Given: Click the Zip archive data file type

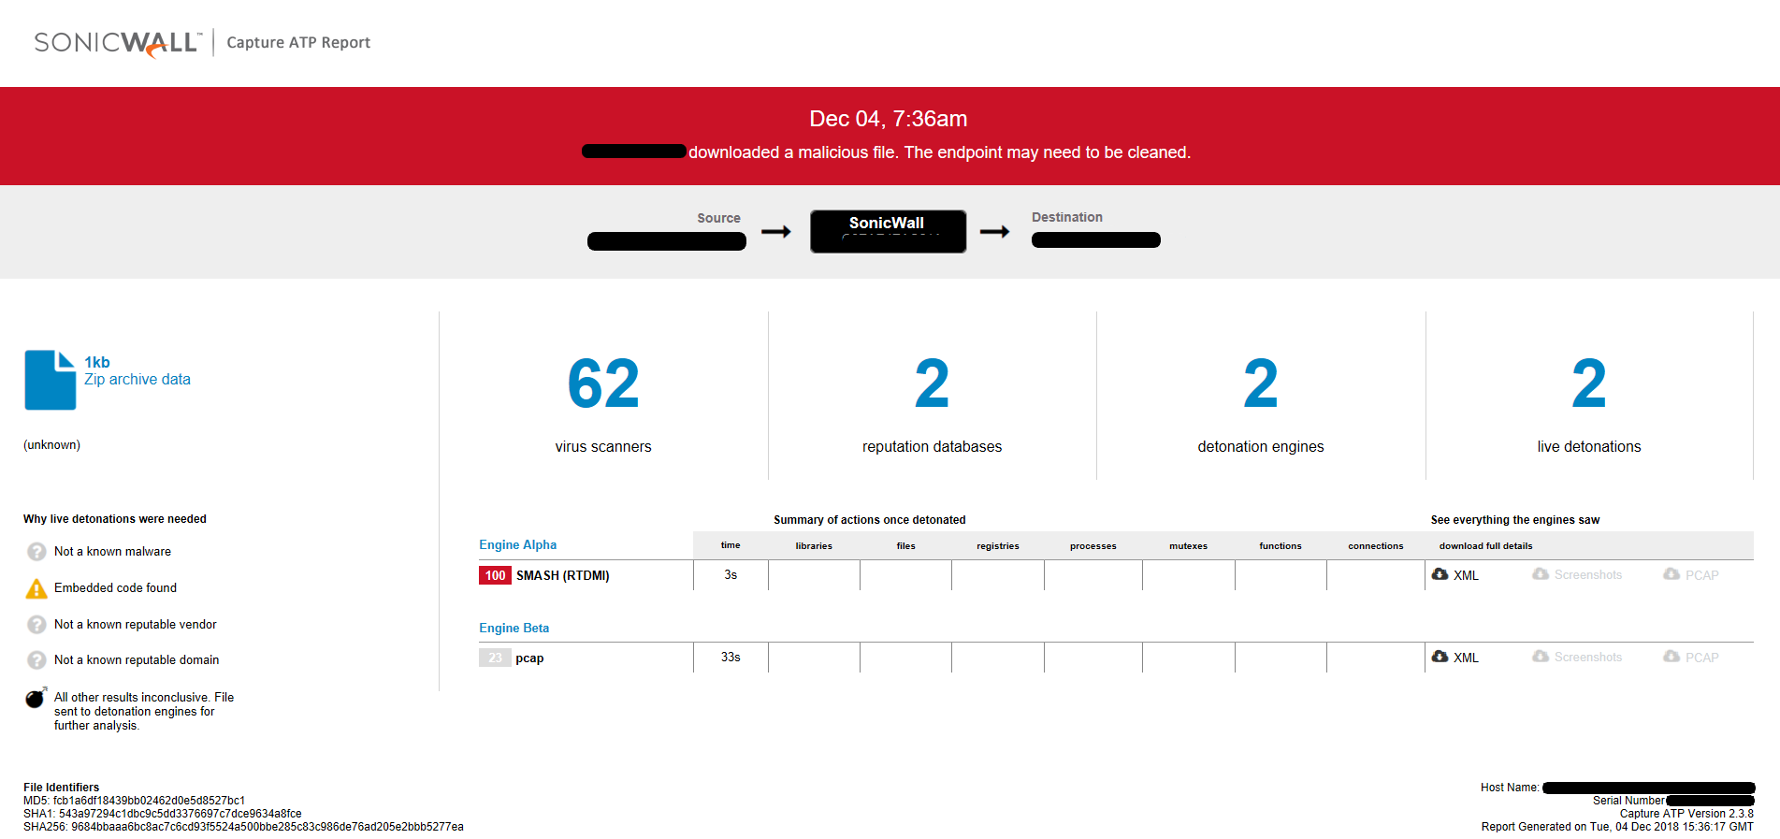Looking at the screenshot, I should tap(137, 380).
